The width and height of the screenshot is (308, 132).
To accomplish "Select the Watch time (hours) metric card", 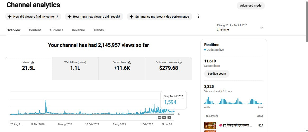I will [75, 69].
